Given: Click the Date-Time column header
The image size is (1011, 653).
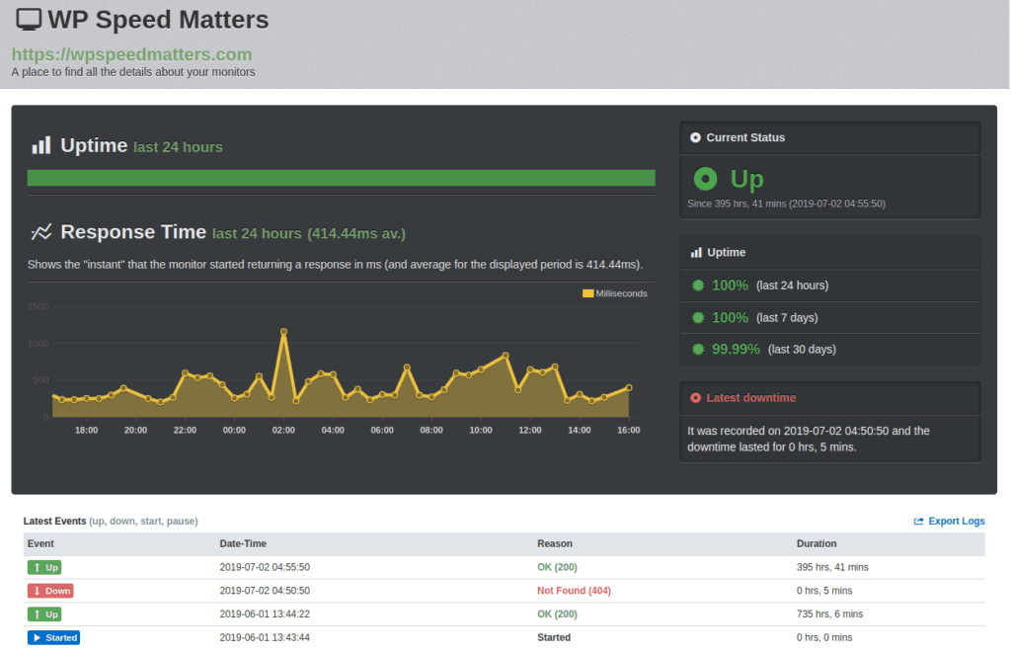Looking at the screenshot, I should coord(243,543).
